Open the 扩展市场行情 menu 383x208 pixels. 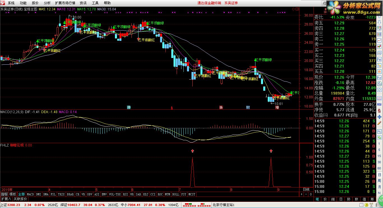pos(65,3)
